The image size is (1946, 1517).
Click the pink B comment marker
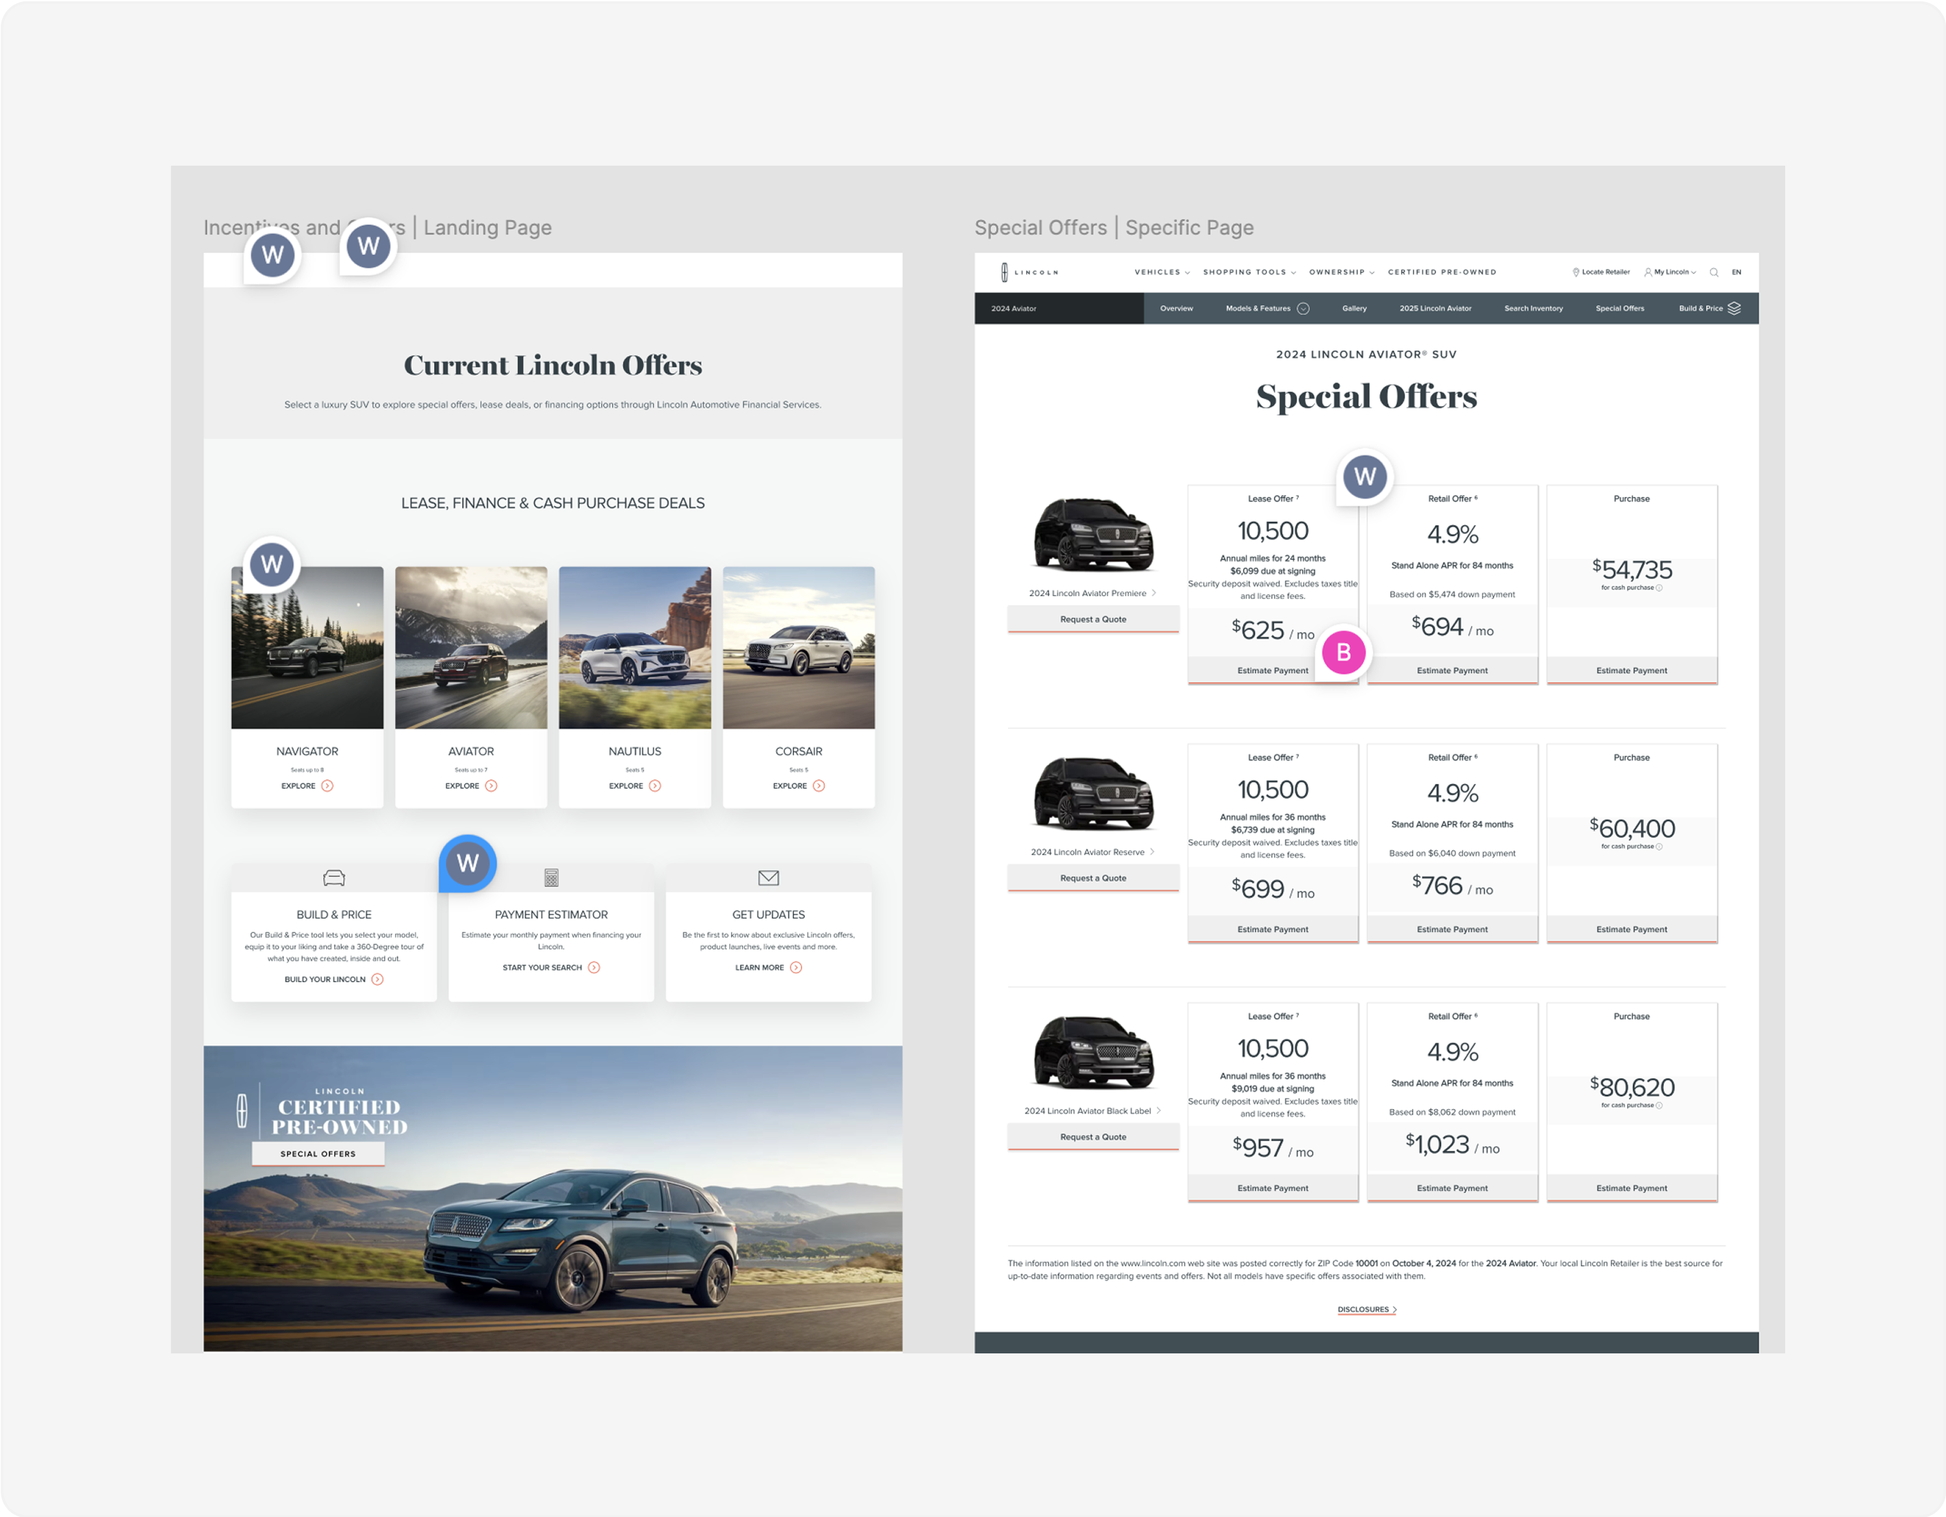click(1344, 652)
